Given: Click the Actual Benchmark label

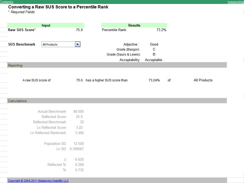Looking at the screenshot, I should [52, 111].
